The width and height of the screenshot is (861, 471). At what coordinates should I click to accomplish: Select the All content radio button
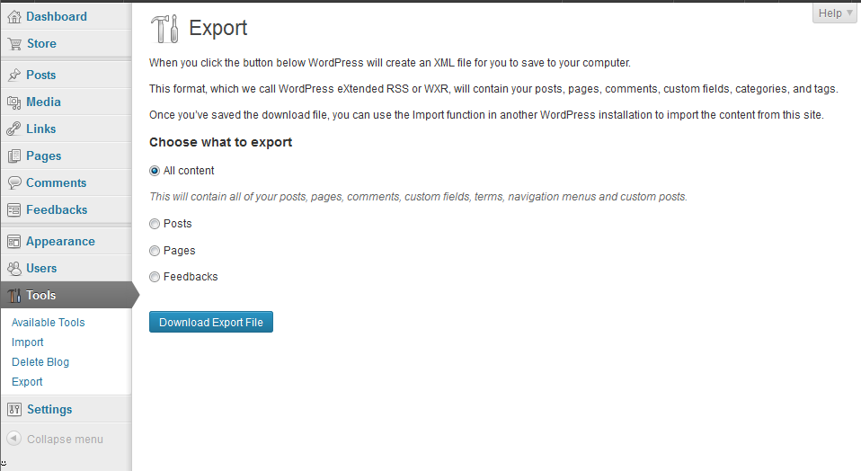click(155, 171)
